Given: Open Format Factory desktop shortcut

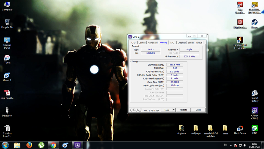Looking at the screenshot, I should pyautogui.click(x=254, y=96).
